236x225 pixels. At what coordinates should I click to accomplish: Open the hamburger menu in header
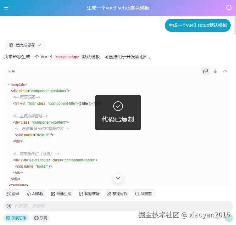pyautogui.click(x=7, y=8)
